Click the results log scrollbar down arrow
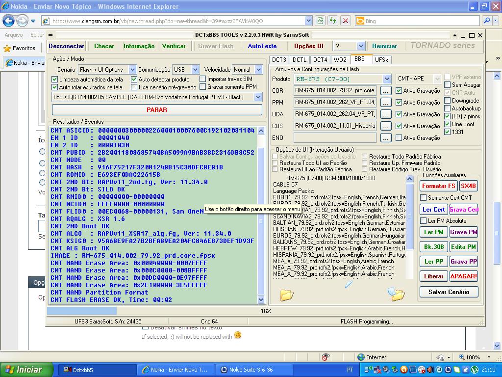Viewport: 502px width, 377px height. pyautogui.click(x=261, y=300)
